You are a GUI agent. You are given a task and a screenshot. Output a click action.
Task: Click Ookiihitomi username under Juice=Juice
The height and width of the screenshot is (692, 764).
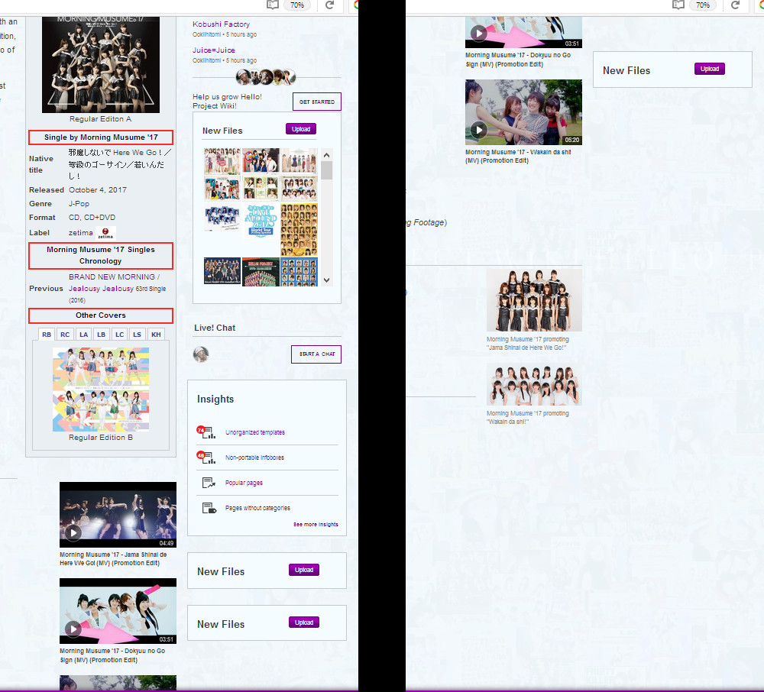tap(206, 60)
